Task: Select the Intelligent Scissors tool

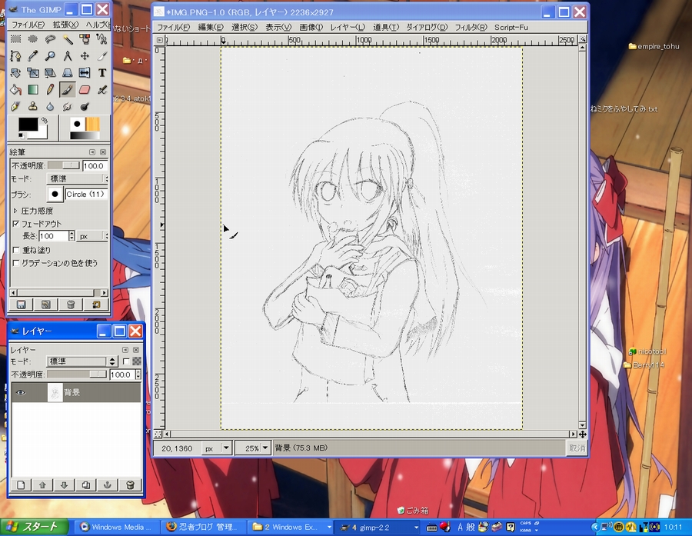Action: pyautogui.click(x=101, y=39)
